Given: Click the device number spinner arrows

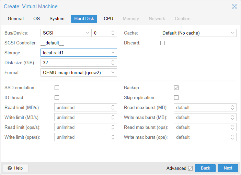Looking at the screenshot, I should click(113, 33).
